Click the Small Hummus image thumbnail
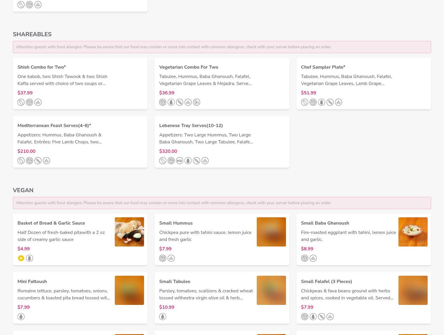444x335 pixels. click(x=271, y=232)
